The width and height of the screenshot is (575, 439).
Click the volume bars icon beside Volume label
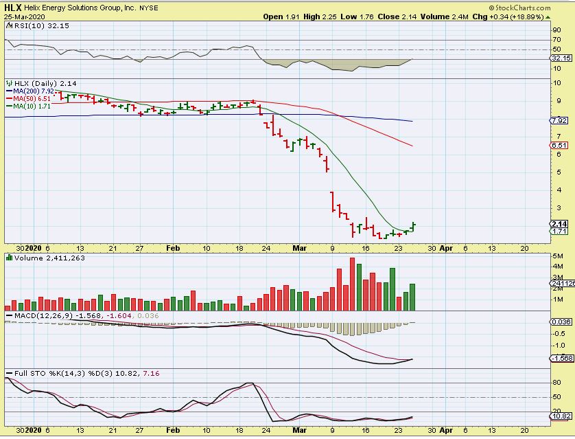[10, 258]
